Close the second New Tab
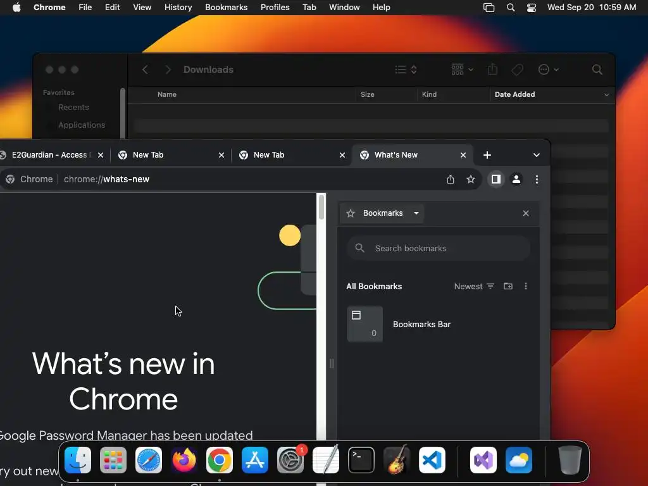648x486 pixels. 342,155
